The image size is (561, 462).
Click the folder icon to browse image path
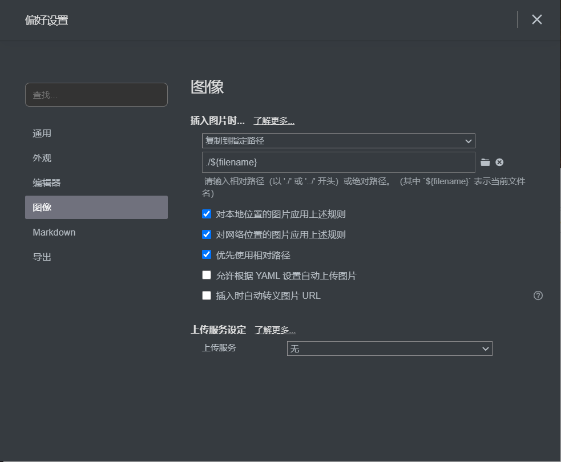tap(485, 162)
